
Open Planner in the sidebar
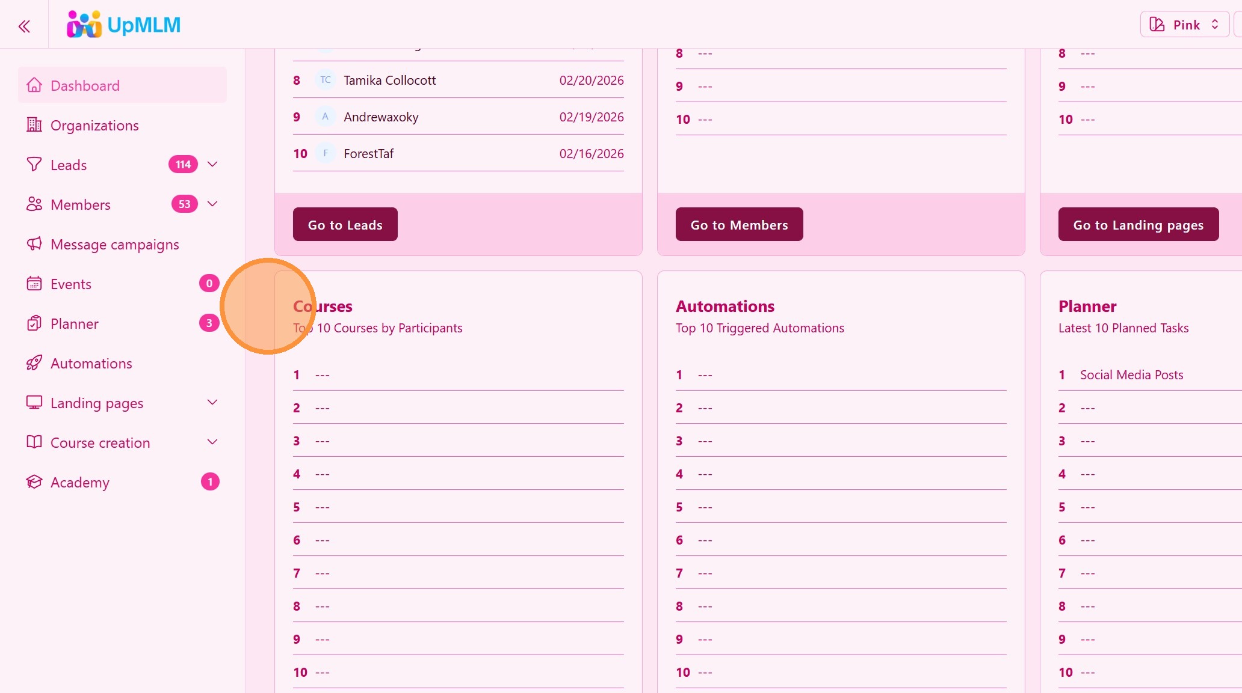tap(75, 323)
